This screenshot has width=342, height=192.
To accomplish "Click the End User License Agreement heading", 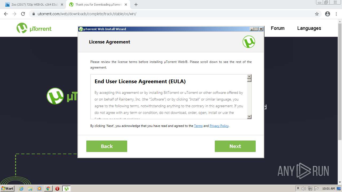I will click(x=140, y=81).
